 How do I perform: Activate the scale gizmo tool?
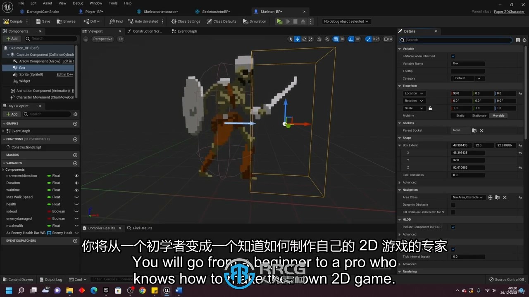coord(311,39)
